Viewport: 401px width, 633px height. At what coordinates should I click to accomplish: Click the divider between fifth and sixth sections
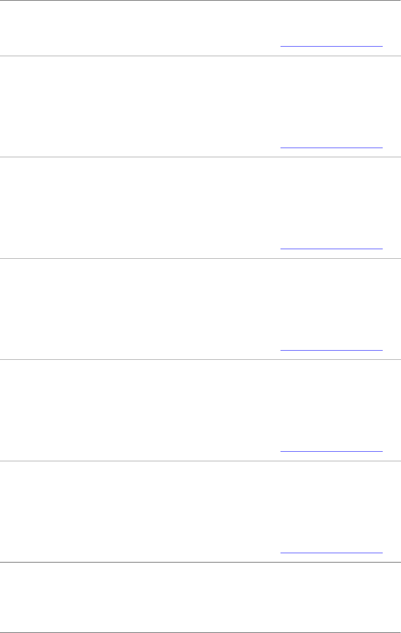click(200, 461)
